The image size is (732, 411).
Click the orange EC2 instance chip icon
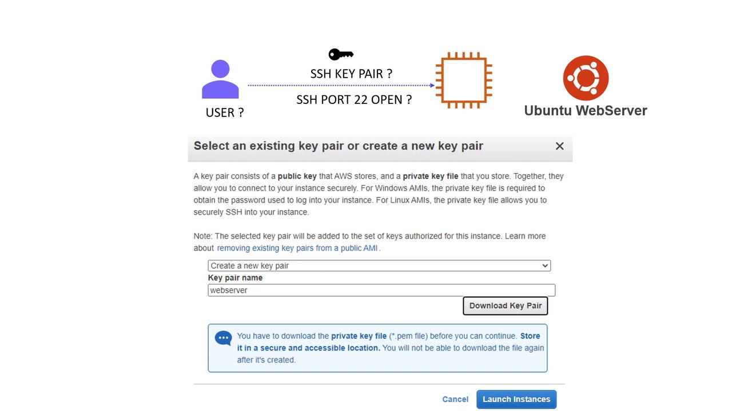coord(463,80)
